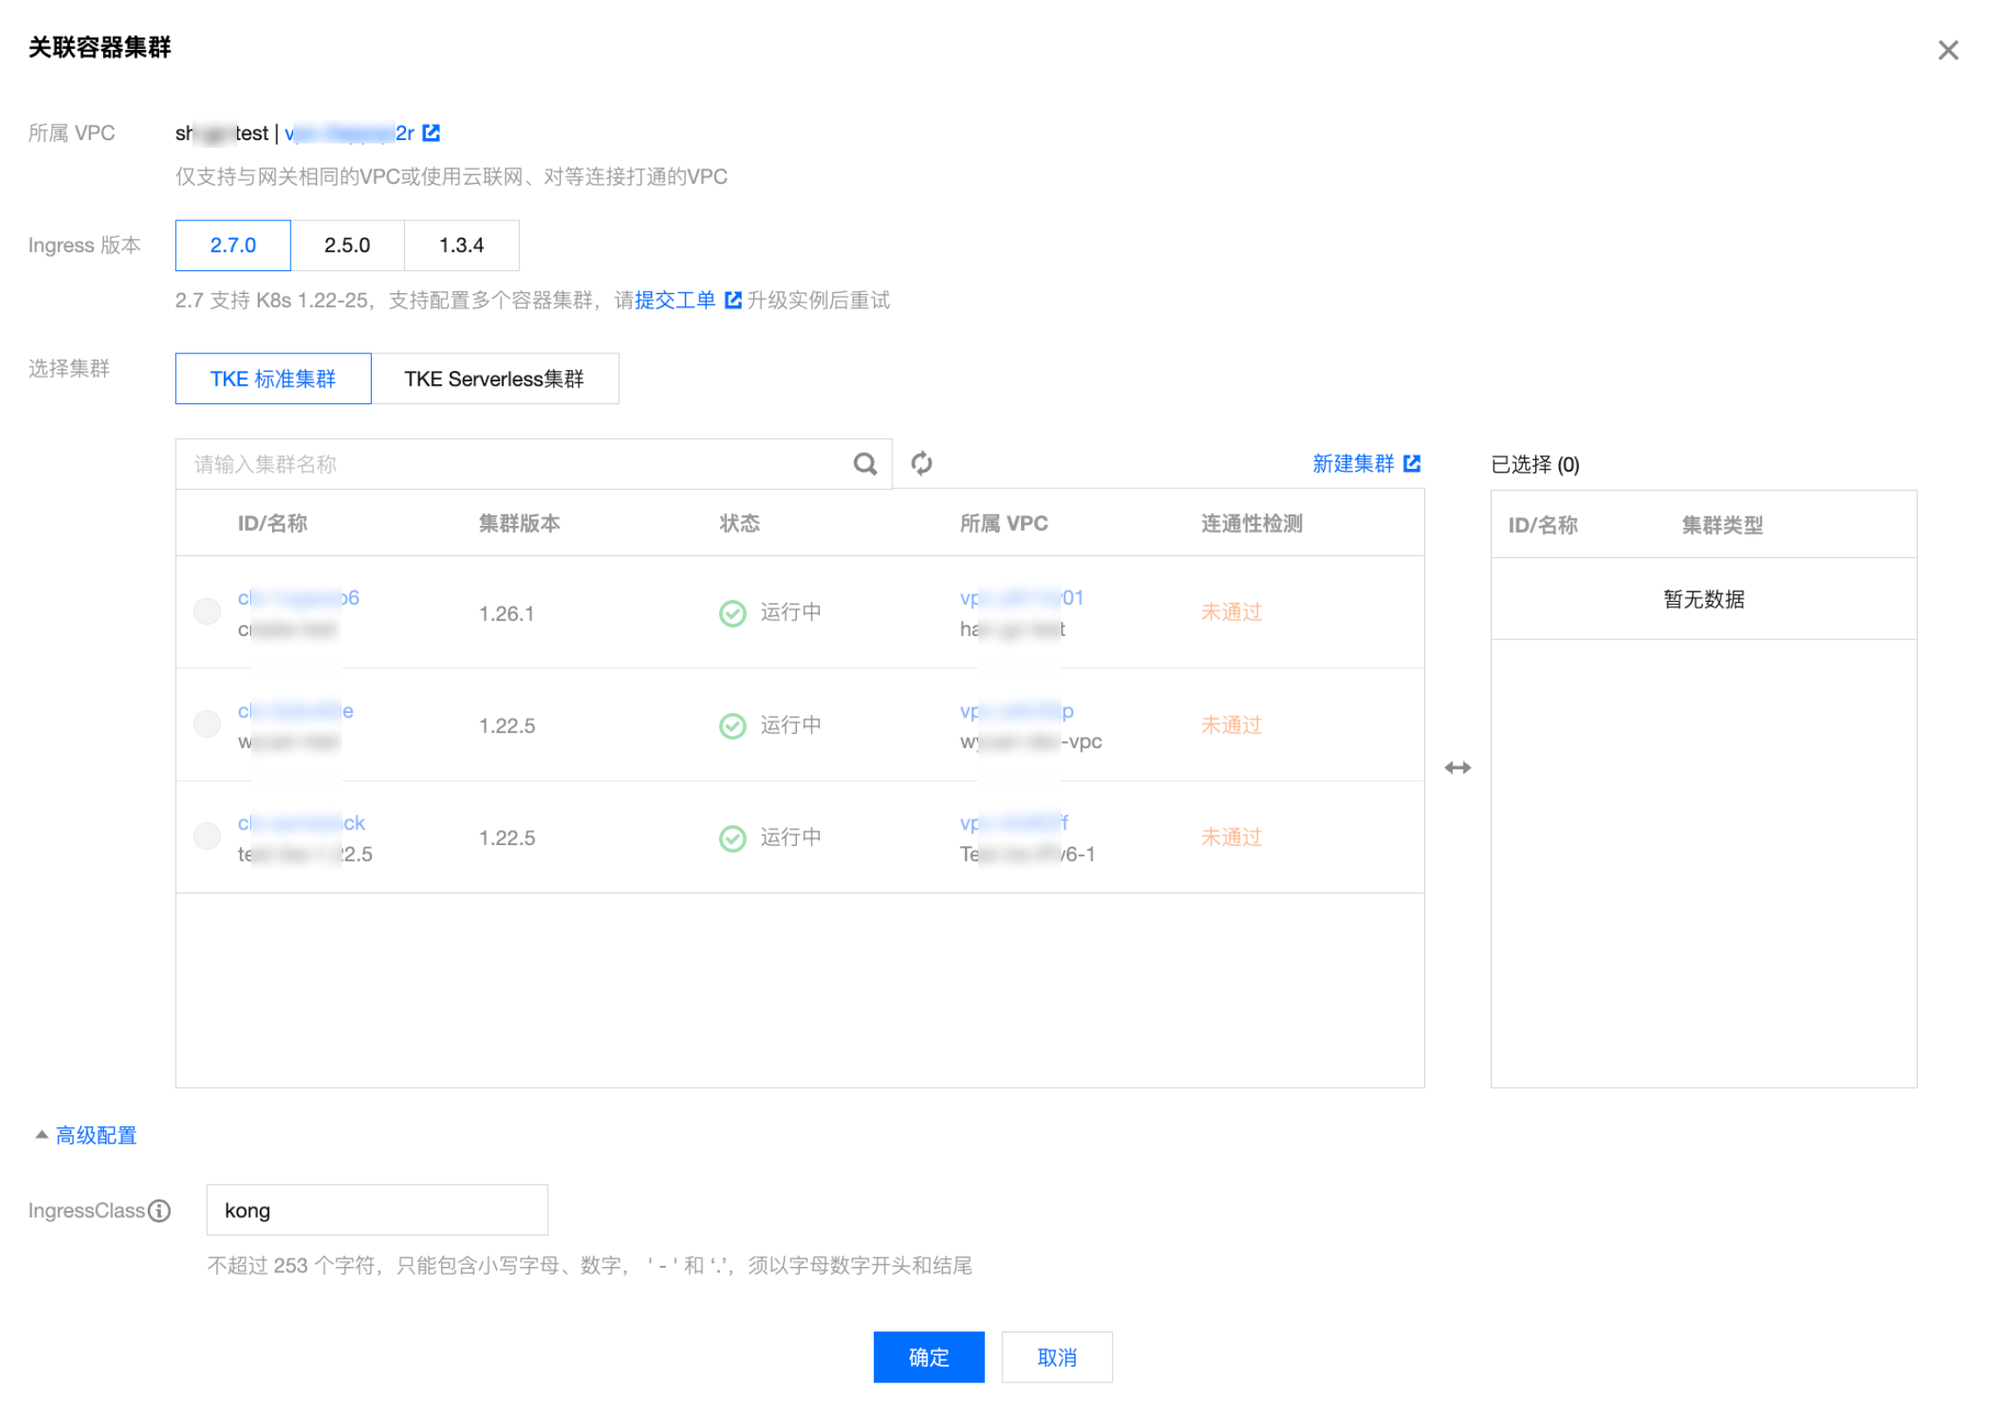Screen dimensions: 1992x1406
Task: Click IngressClass info icon
Action: [x=159, y=1210]
